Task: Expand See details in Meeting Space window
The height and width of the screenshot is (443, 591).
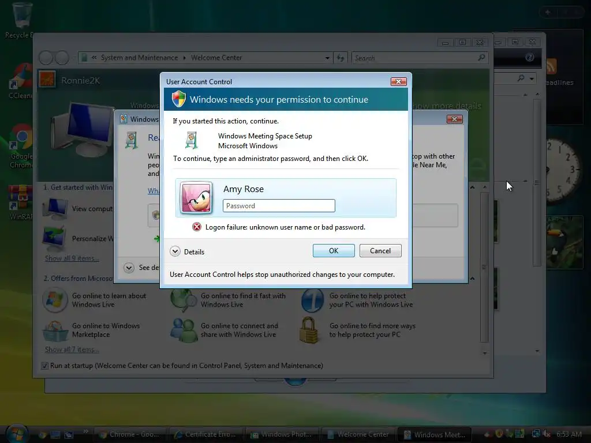Action: [129, 268]
